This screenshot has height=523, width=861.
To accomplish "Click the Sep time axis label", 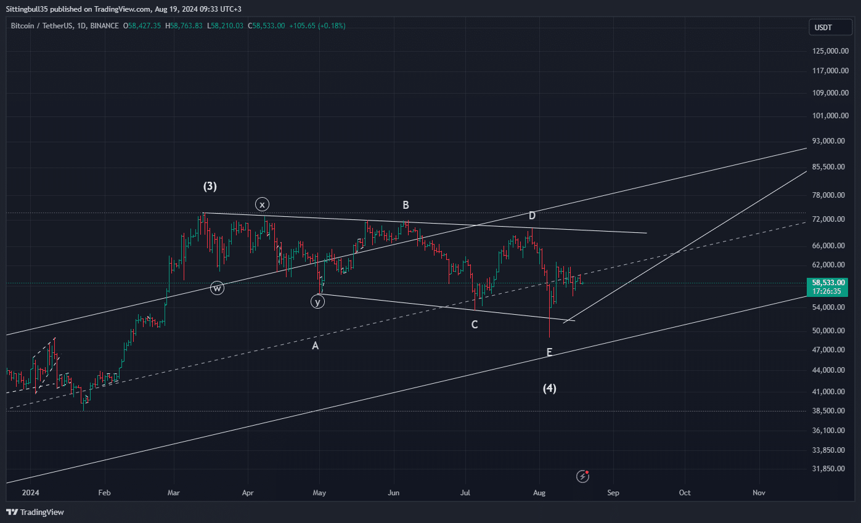I will pyautogui.click(x=613, y=493).
